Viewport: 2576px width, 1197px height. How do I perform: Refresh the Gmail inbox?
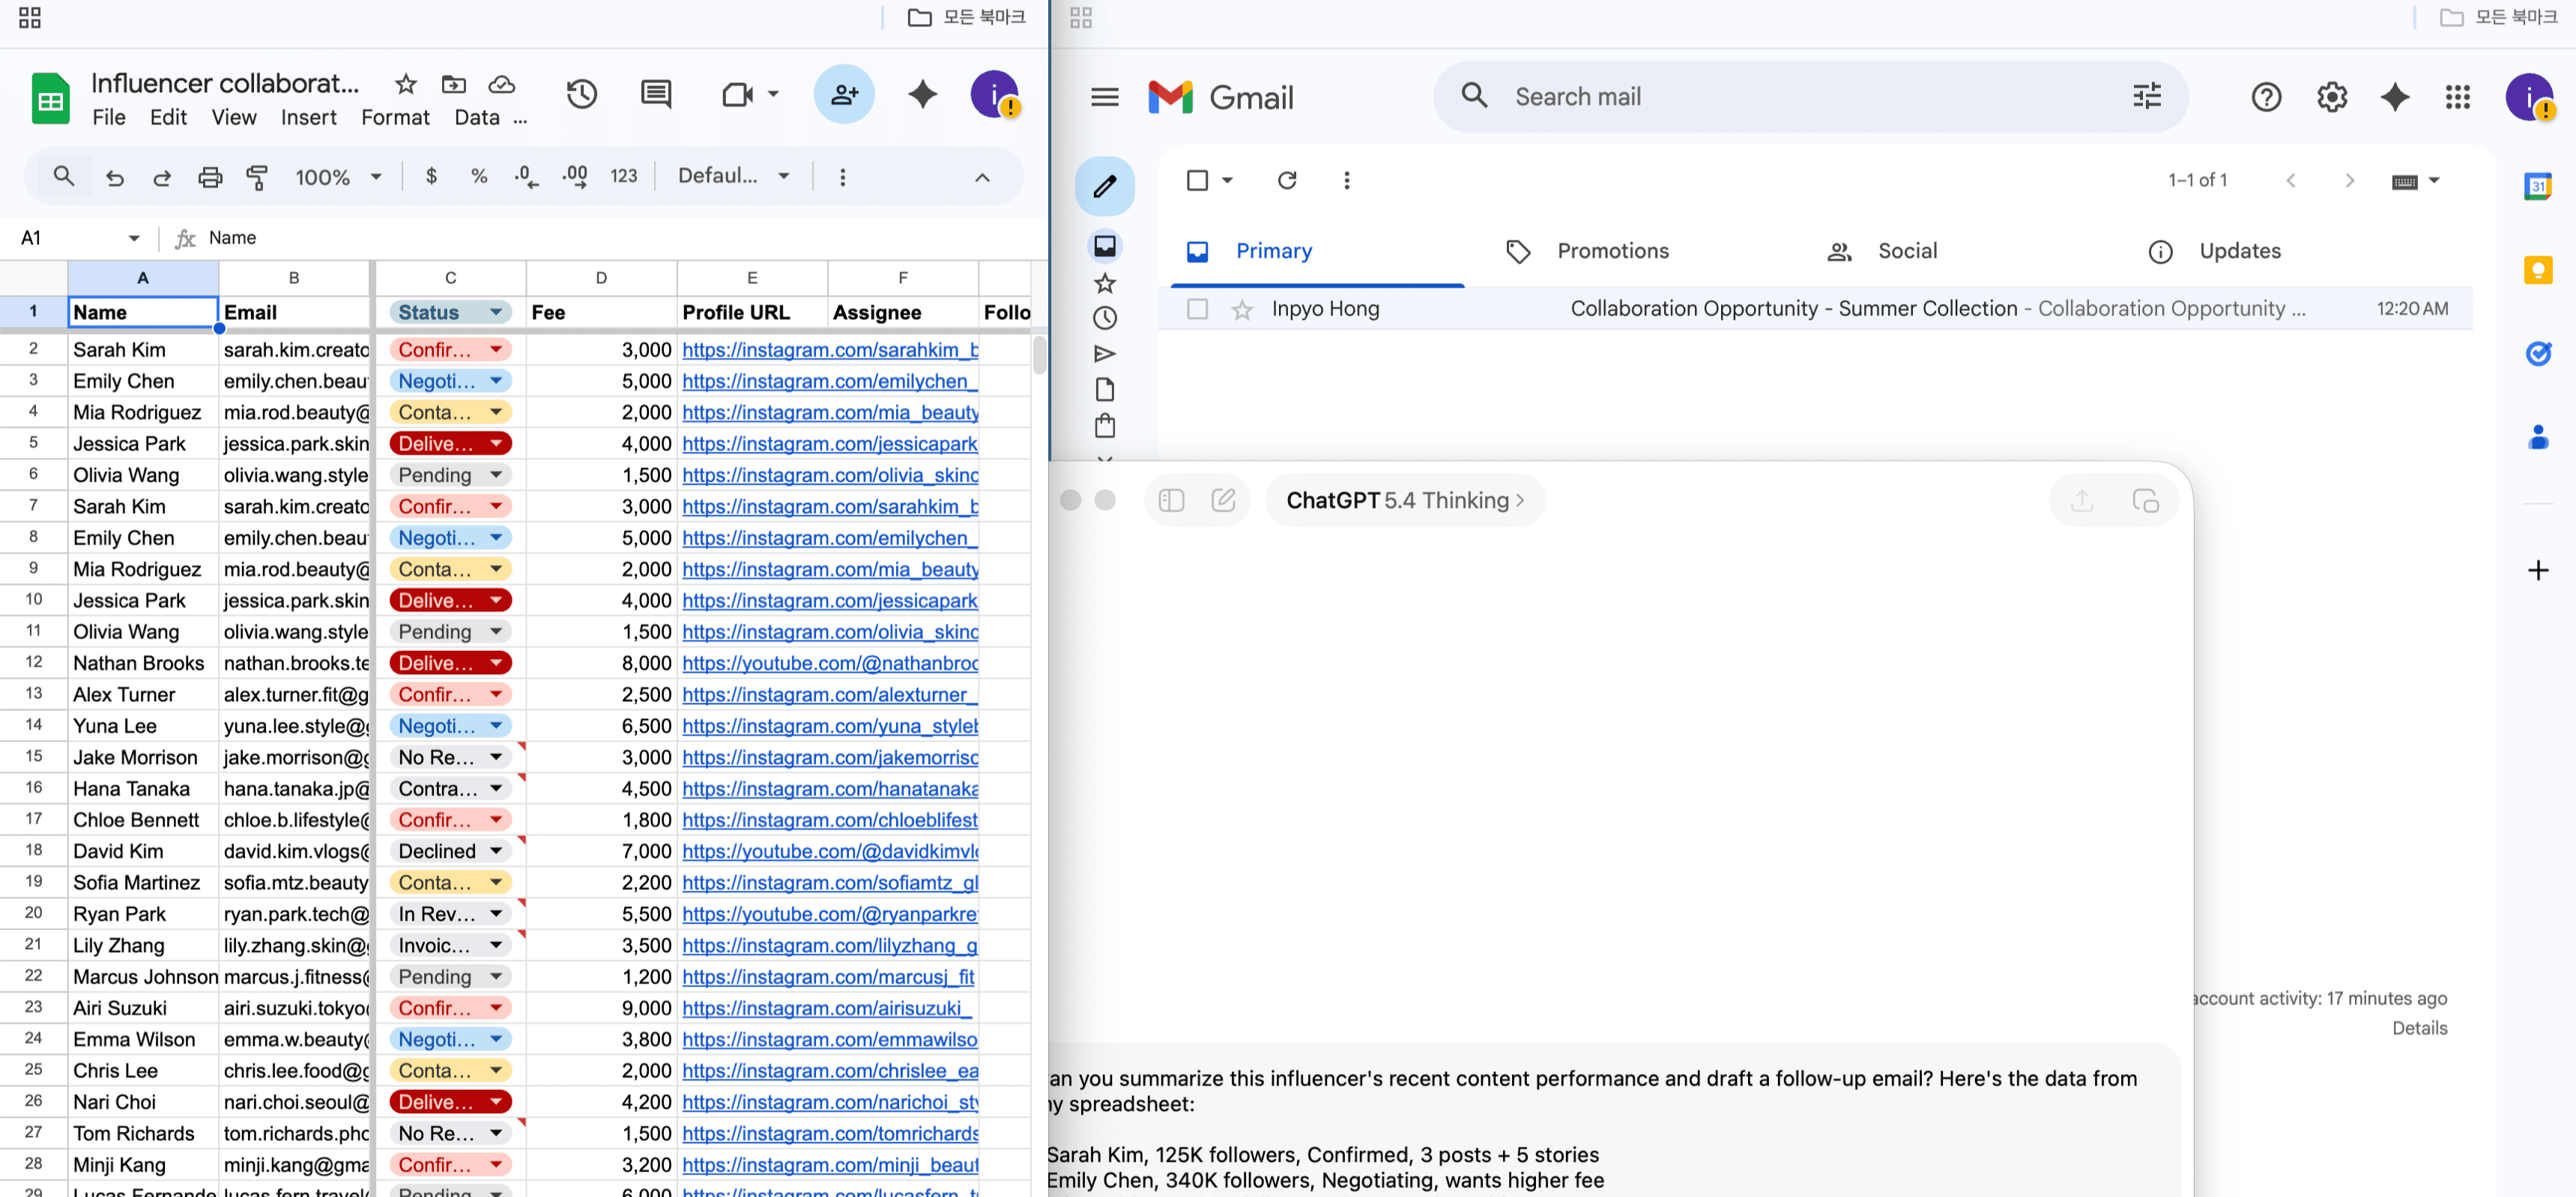[x=1287, y=180]
